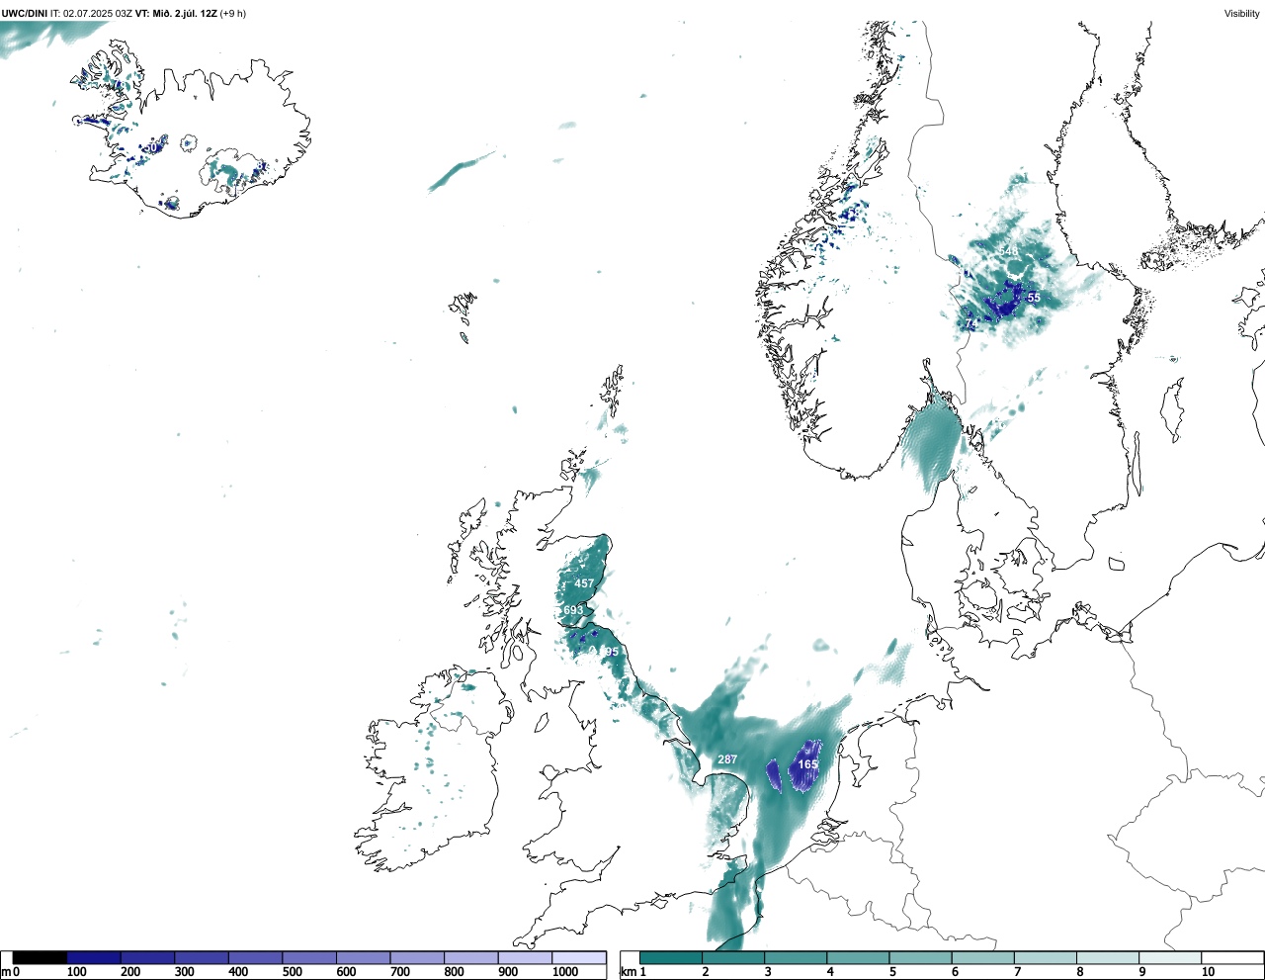Click the 548 value over Sweden

point(1007,251)
